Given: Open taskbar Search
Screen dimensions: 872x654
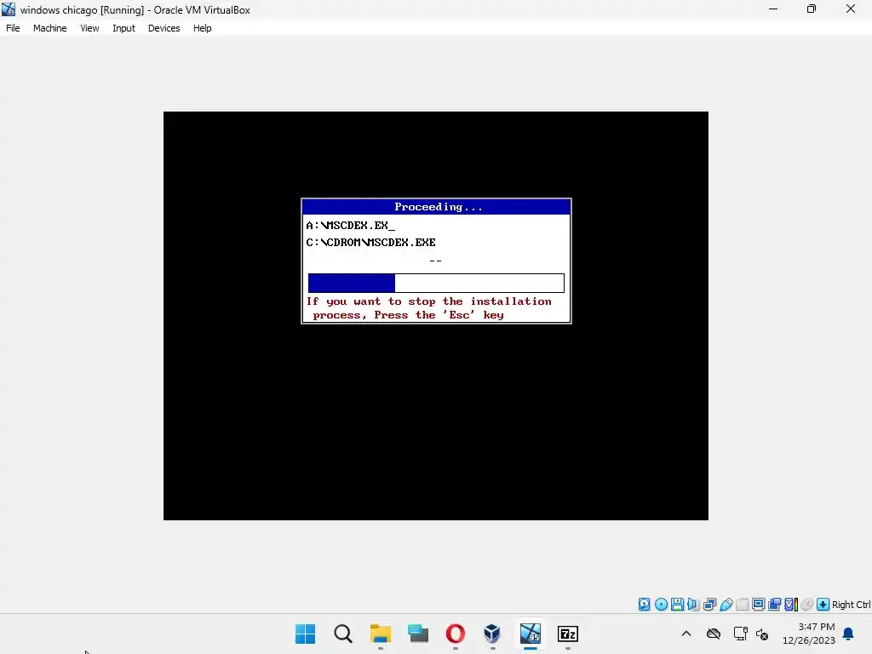Looking at the screenshot, I should pyautogui.click(x=343, y=634).
